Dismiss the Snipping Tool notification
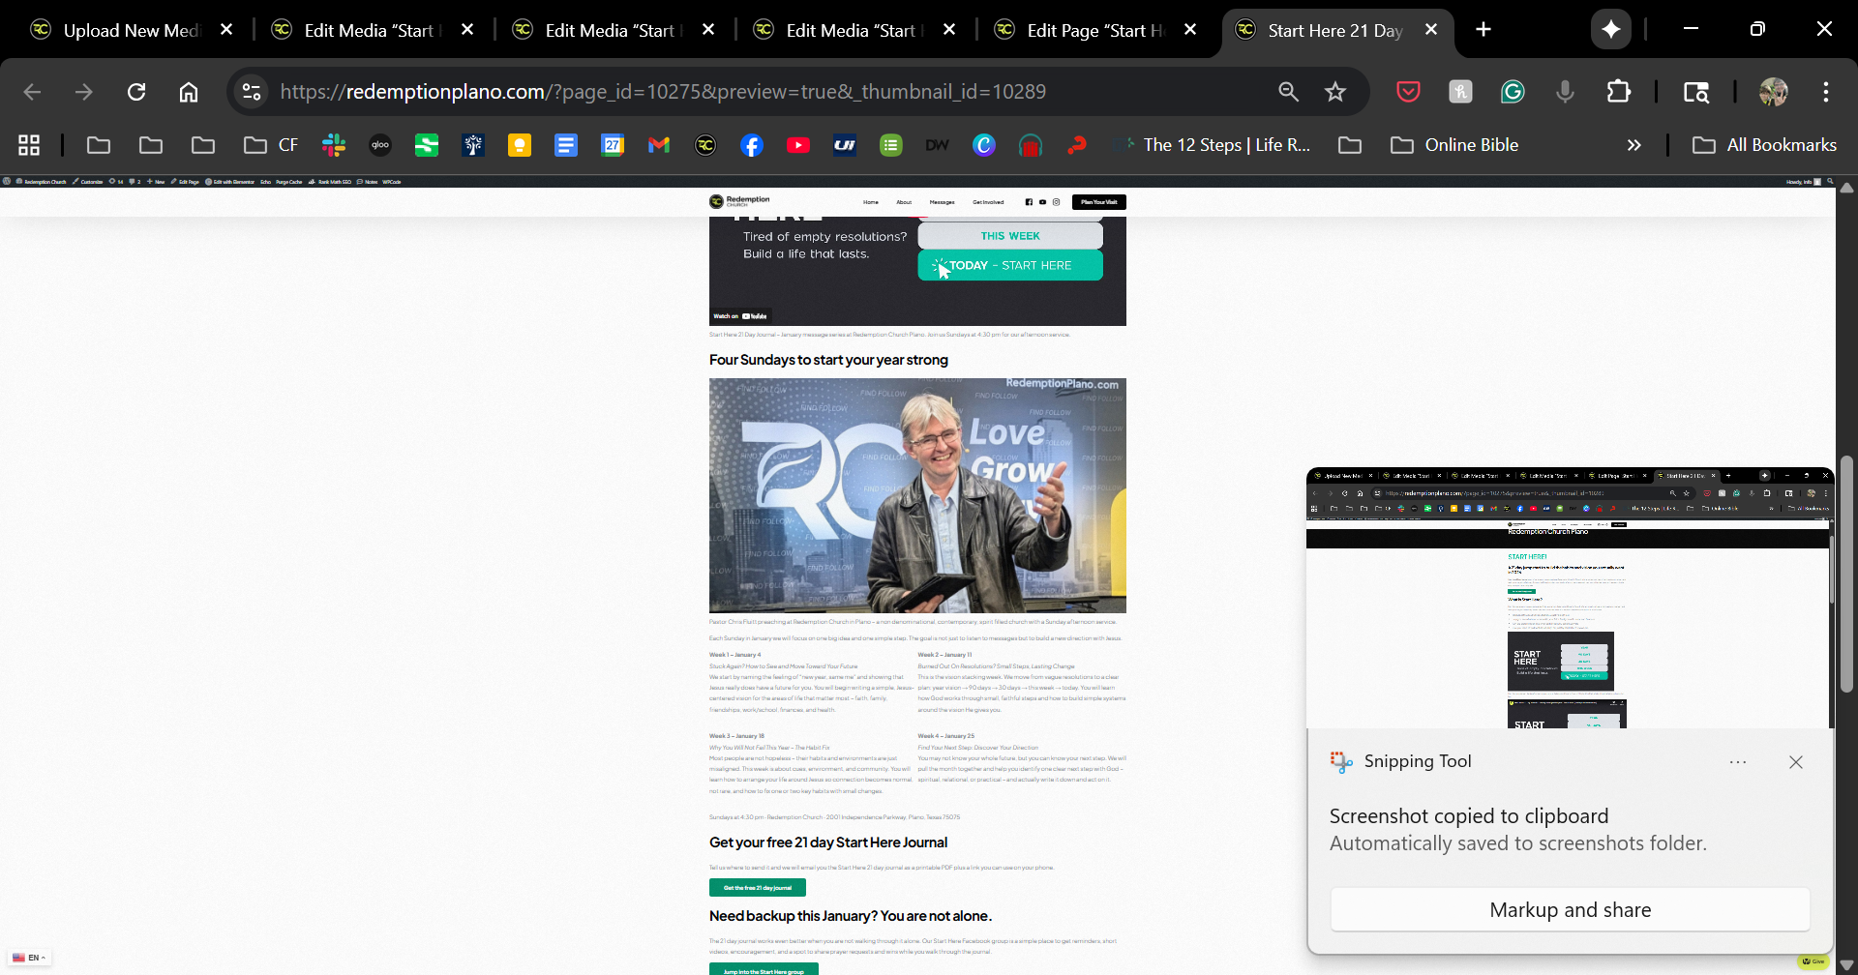The image size is (1858, 975). coord(1796,762)
